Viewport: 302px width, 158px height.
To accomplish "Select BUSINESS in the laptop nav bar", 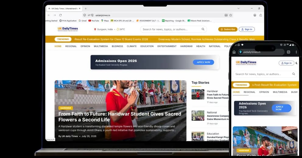I will pos(117,46).
